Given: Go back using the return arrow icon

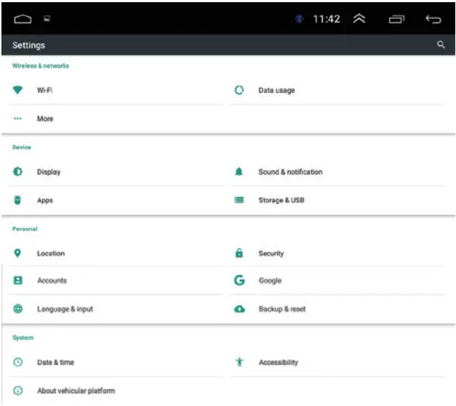Looking at the screenshot, I should [434, 19].
